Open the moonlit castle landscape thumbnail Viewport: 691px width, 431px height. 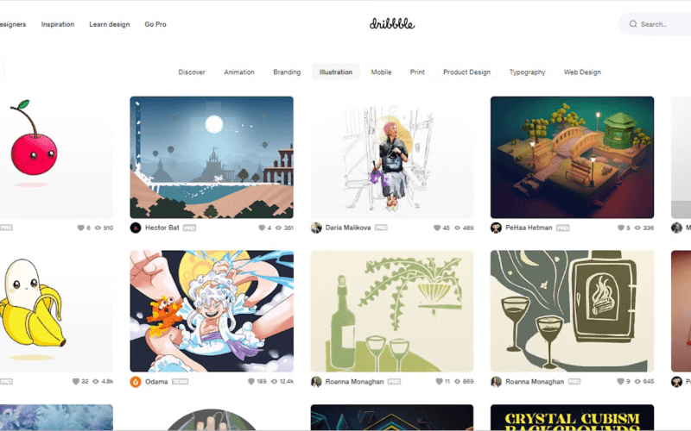click(x=212, y=157)
